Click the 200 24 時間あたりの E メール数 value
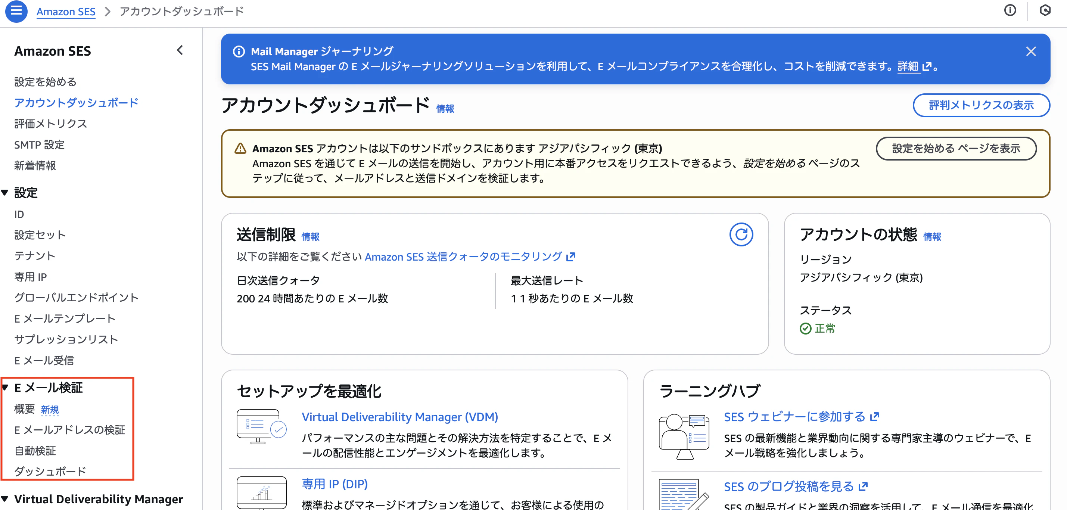This screenshot has height=510, width=1067. coord(312,298)
